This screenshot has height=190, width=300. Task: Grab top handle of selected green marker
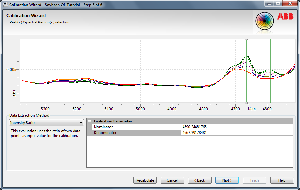click(x=246, y=39)
